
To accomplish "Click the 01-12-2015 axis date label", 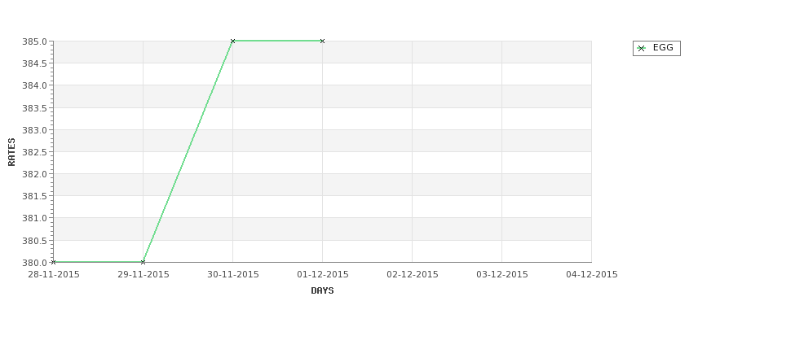I will click(322, 275).
